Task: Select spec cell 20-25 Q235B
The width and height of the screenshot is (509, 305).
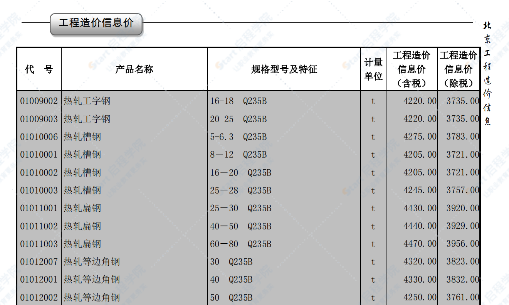Action: tap(238, 119)
